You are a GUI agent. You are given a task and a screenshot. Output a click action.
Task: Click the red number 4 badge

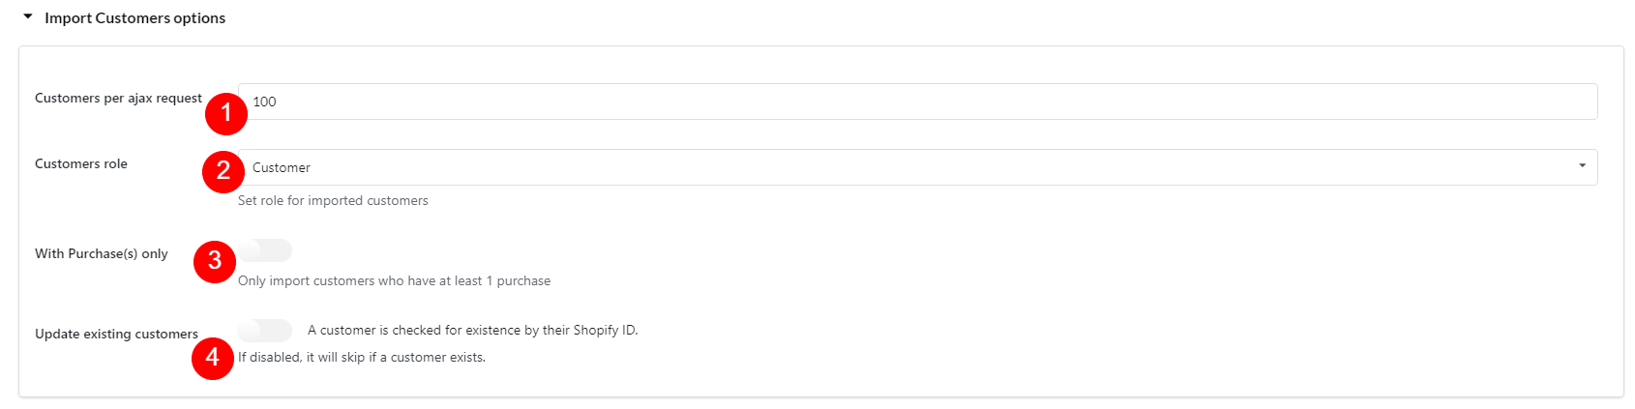(x=213, y=358)
